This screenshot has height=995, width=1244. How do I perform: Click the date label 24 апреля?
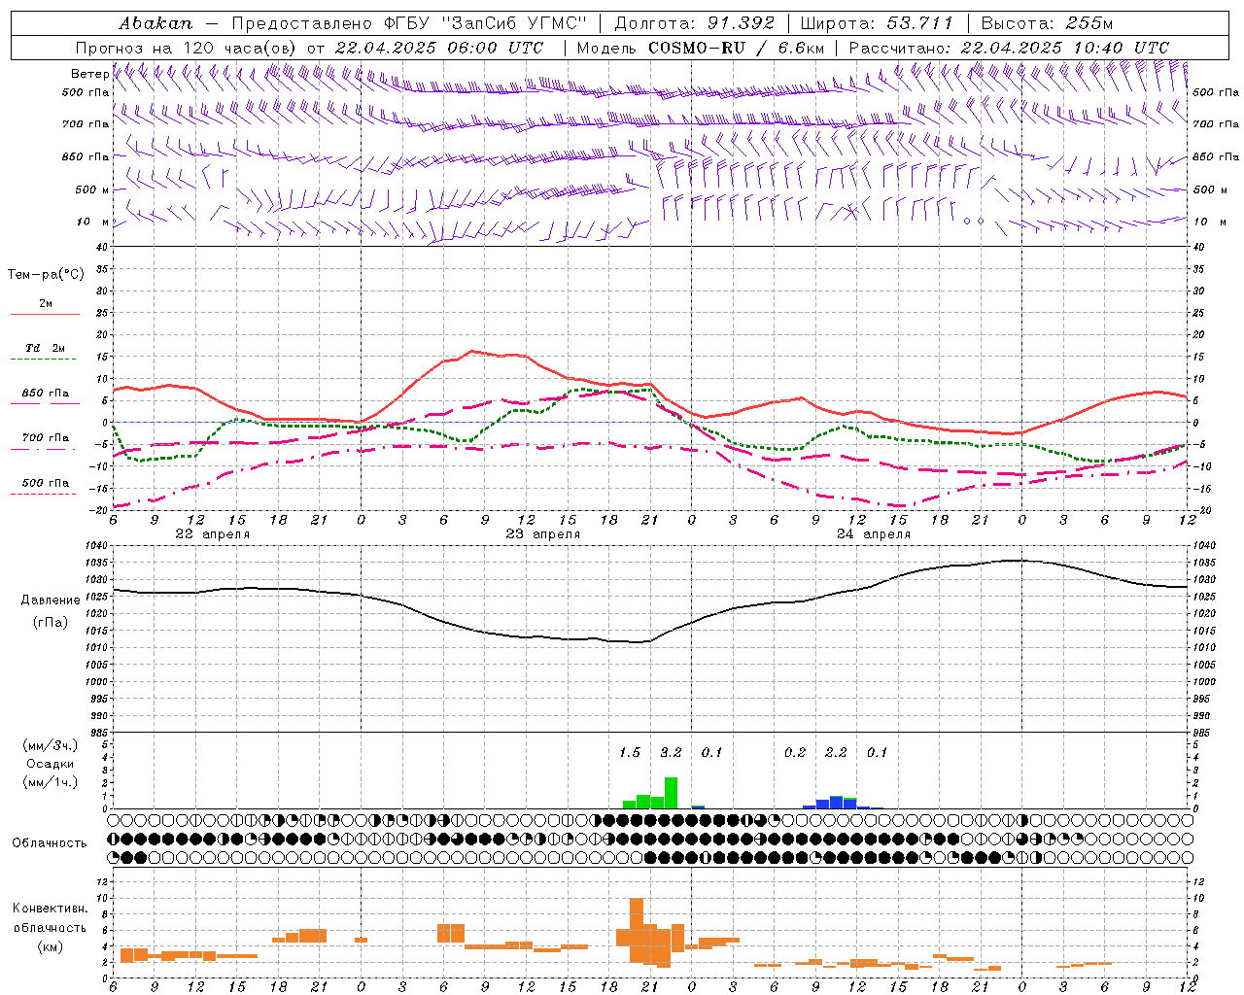pyautogui.click(x=874, y=534)
